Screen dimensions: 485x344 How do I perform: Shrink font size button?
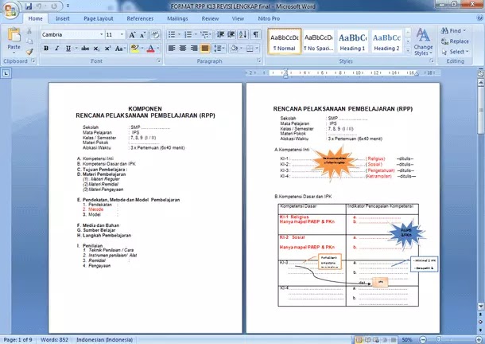[x=142, y=35]
